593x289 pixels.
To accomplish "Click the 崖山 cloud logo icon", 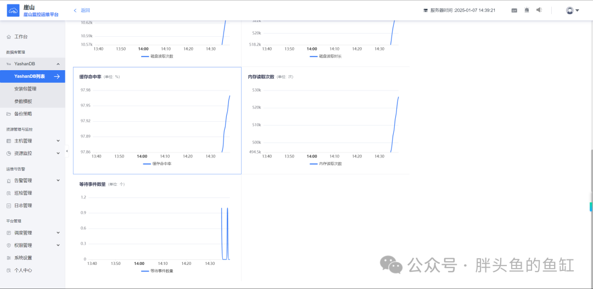I will tap(13, 10).
